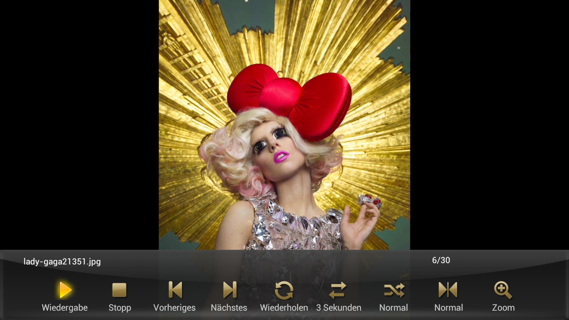Image resolution: width=569 pixels, height=320 pixels.
Task: Click the 6/30 image counter
Action: coord(441,260)
